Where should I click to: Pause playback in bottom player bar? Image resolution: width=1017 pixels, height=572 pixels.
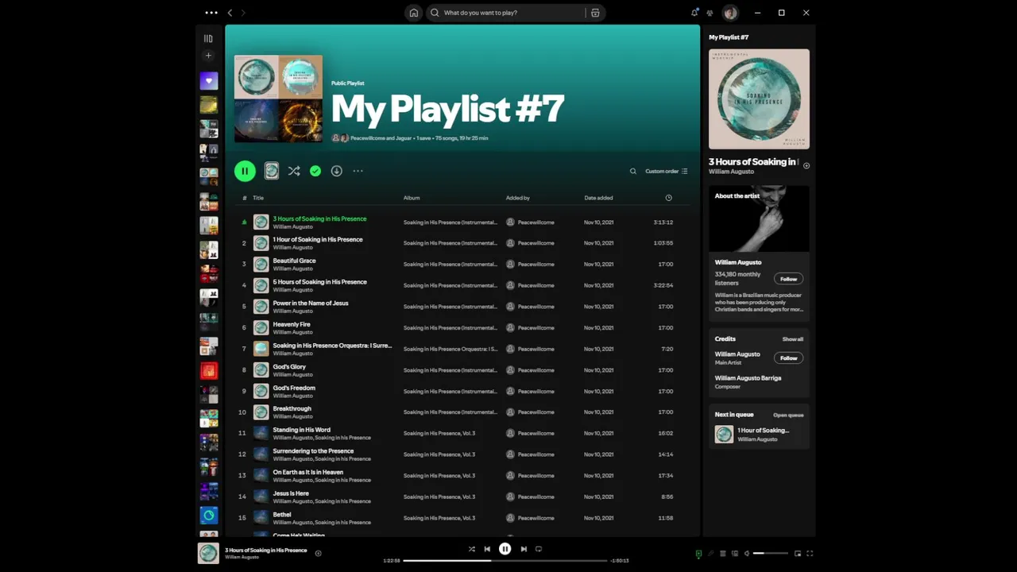(505, 549)
